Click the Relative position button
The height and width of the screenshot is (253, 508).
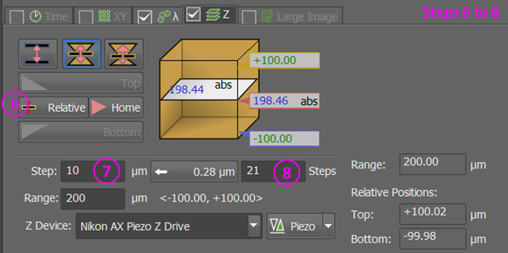[53, 107]
